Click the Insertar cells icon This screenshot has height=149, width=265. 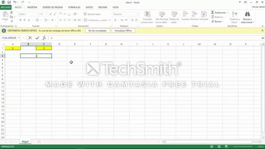click(x=185, y=14)
